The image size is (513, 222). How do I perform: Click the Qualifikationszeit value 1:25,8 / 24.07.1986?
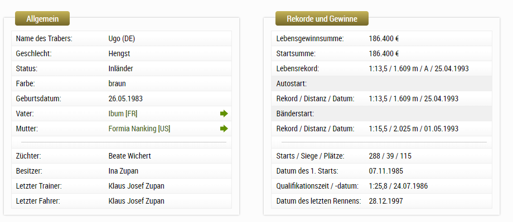coord(398,186)
